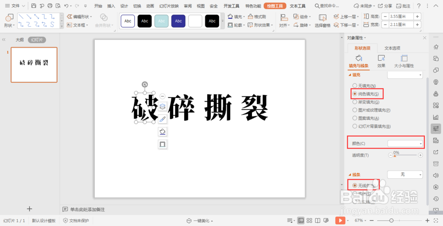Viewport: 443px width, 226px height.
Task: Click the brush style floating icon beside the shape
Action: click(x=163, y=119)
